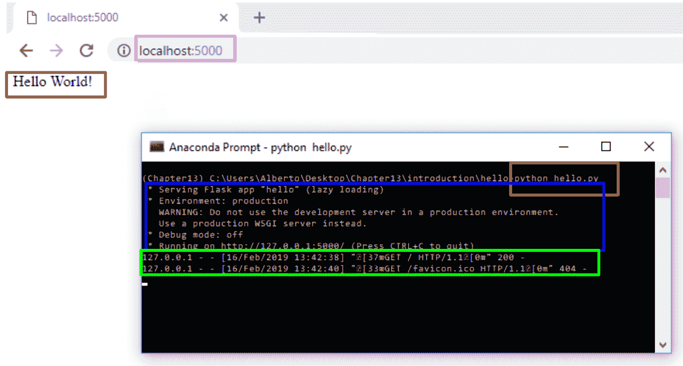683x366 pixels.
Task: Close the Anaconda Prompt window
Action: (x=649, y=147)
